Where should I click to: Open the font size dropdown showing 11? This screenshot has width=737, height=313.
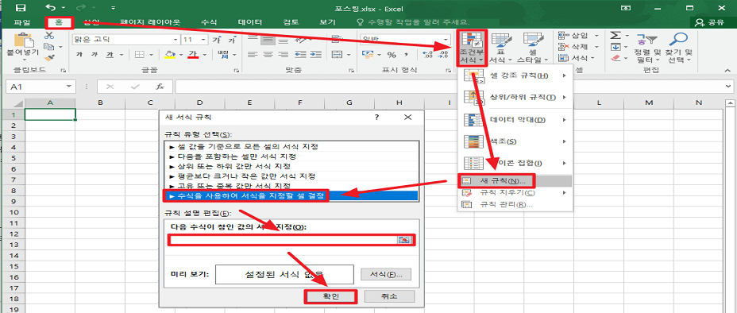click(x=203, y=40)
